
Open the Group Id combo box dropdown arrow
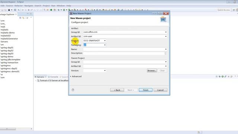166,32
